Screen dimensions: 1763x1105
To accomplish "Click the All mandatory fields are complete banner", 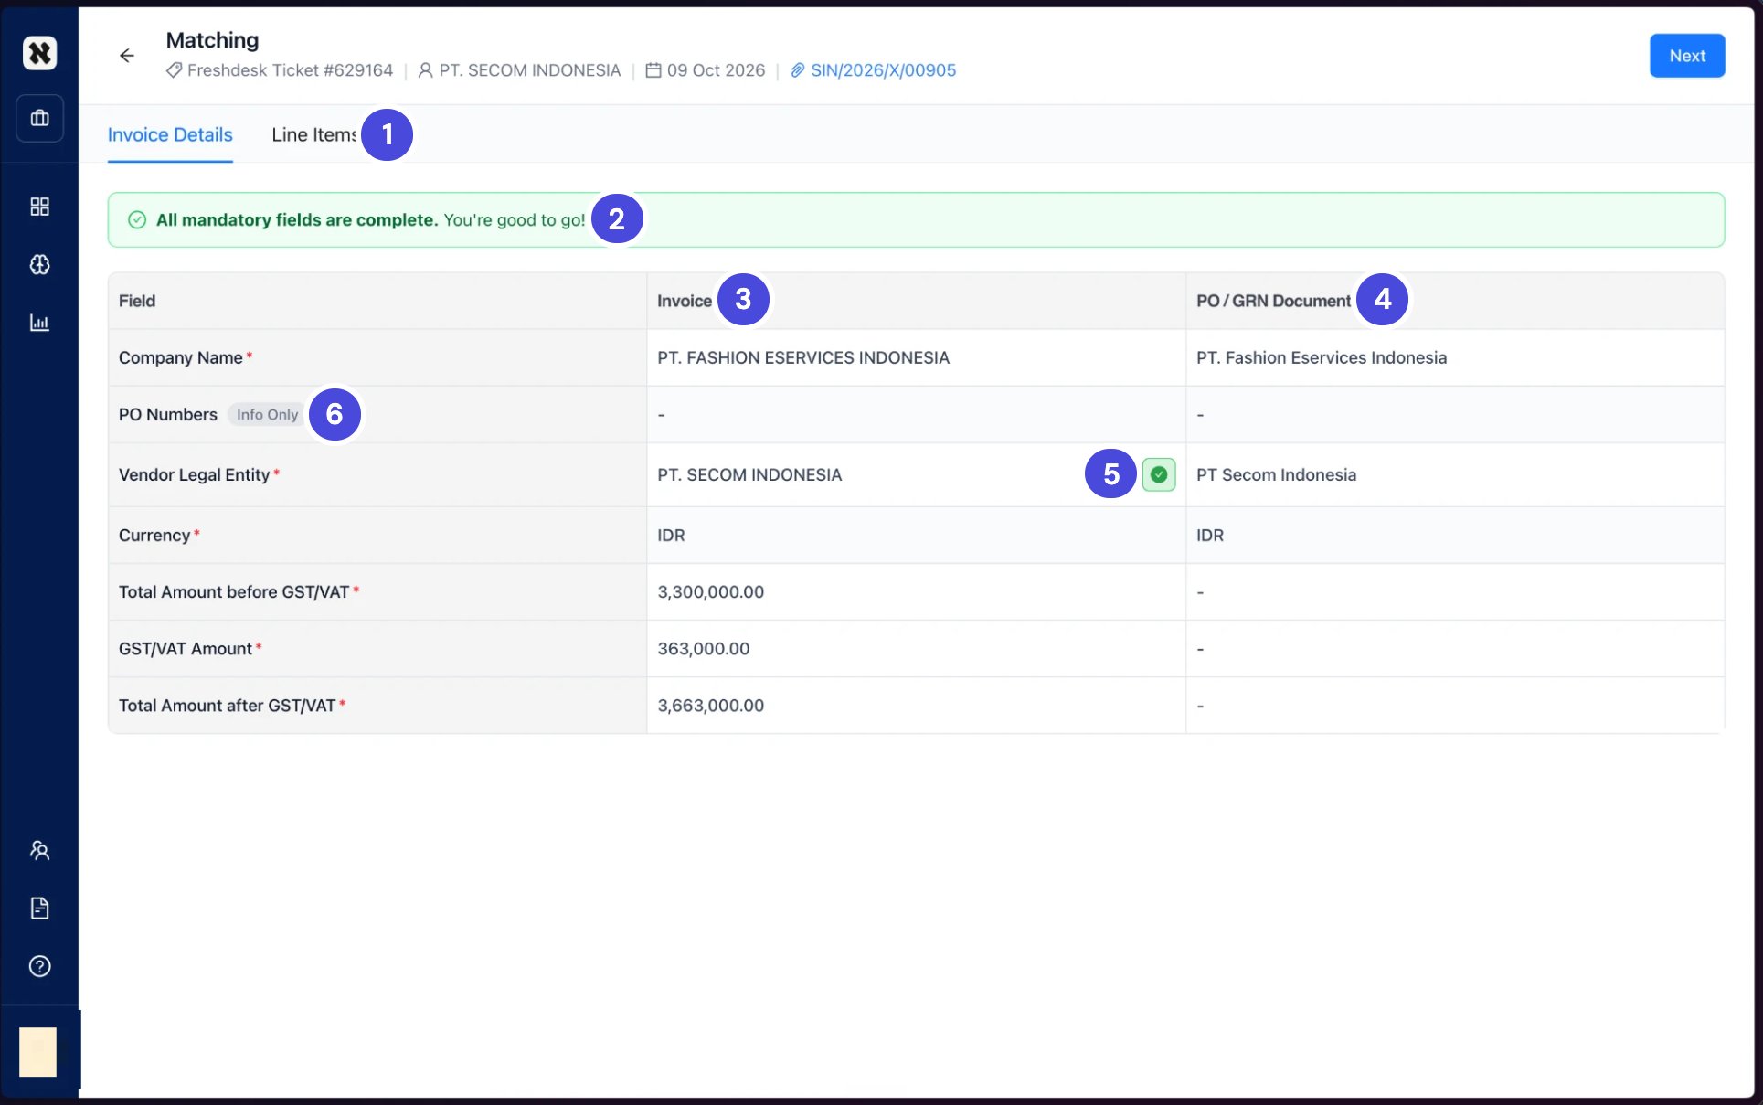I will 916,219.
